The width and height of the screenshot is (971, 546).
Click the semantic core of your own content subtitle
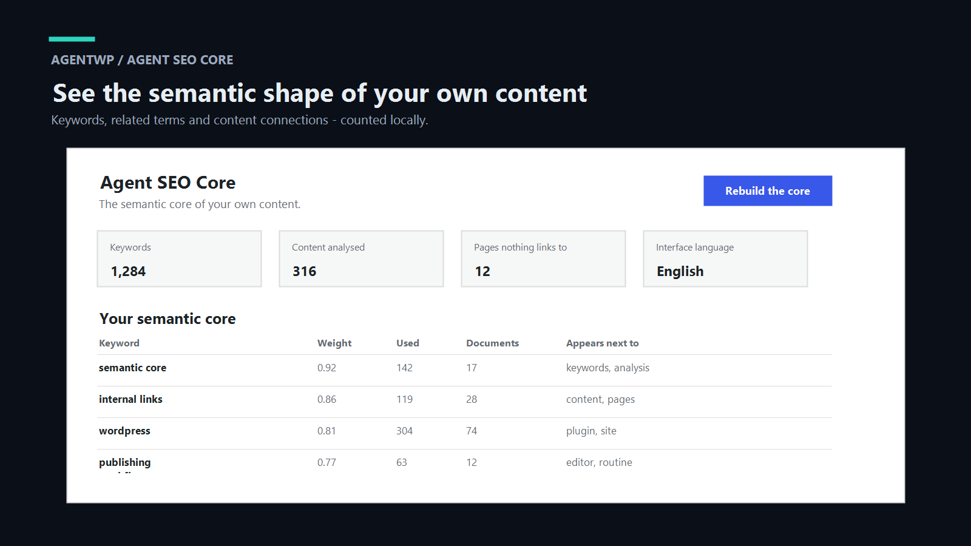pos(200,204)
